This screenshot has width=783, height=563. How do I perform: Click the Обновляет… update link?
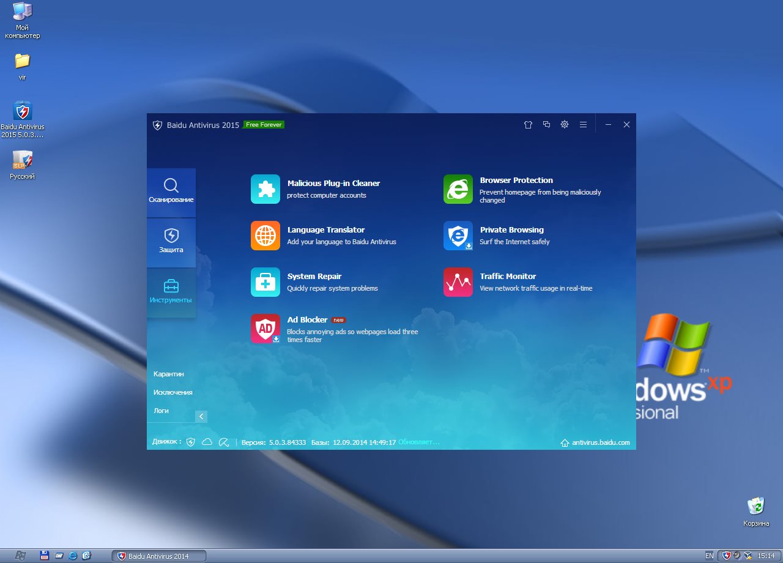419,442
